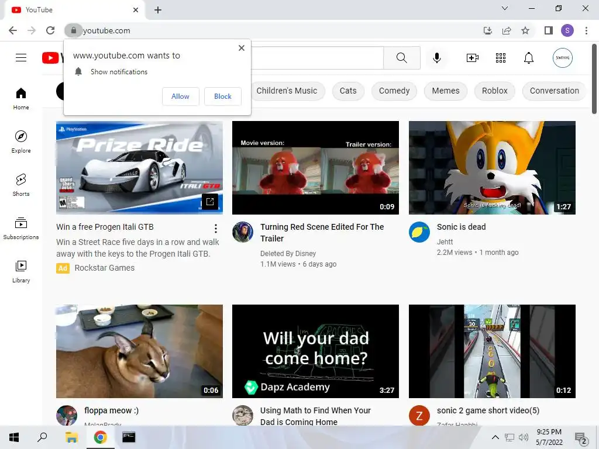
Task: Select the Roblox filter chip
Action: [x=494, y=91]
